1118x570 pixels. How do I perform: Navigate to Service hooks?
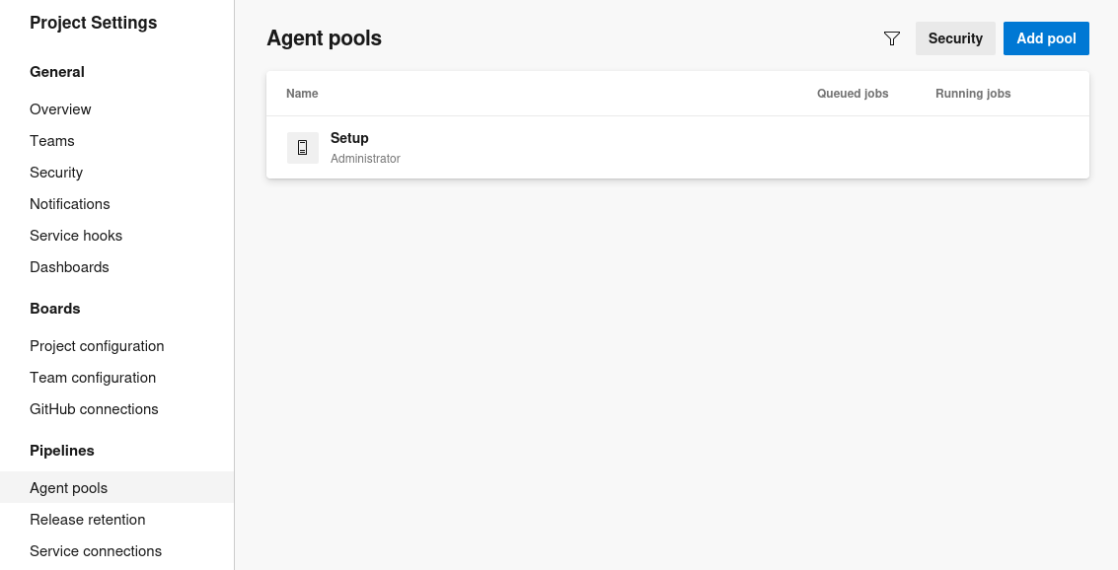(x=76, y=236)
